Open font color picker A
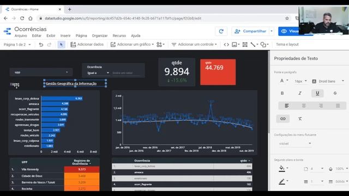This screenshot has height=196, width=349. pos(284,81)
